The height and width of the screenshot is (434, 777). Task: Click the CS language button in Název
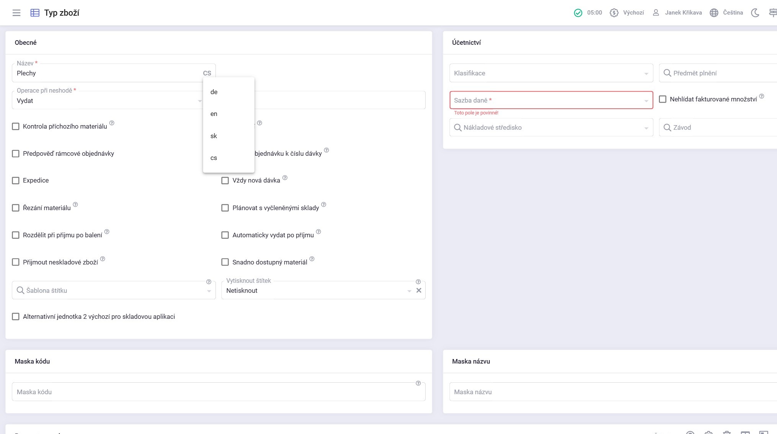[x=207, y=73]
